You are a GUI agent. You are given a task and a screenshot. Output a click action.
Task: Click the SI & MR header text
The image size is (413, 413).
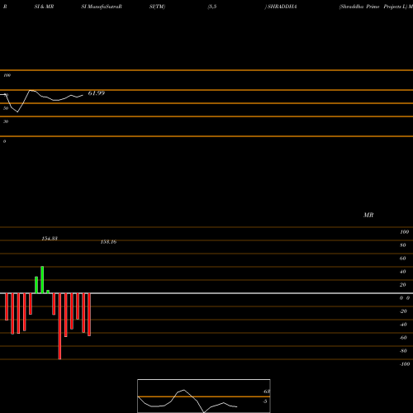click(44, 7)
